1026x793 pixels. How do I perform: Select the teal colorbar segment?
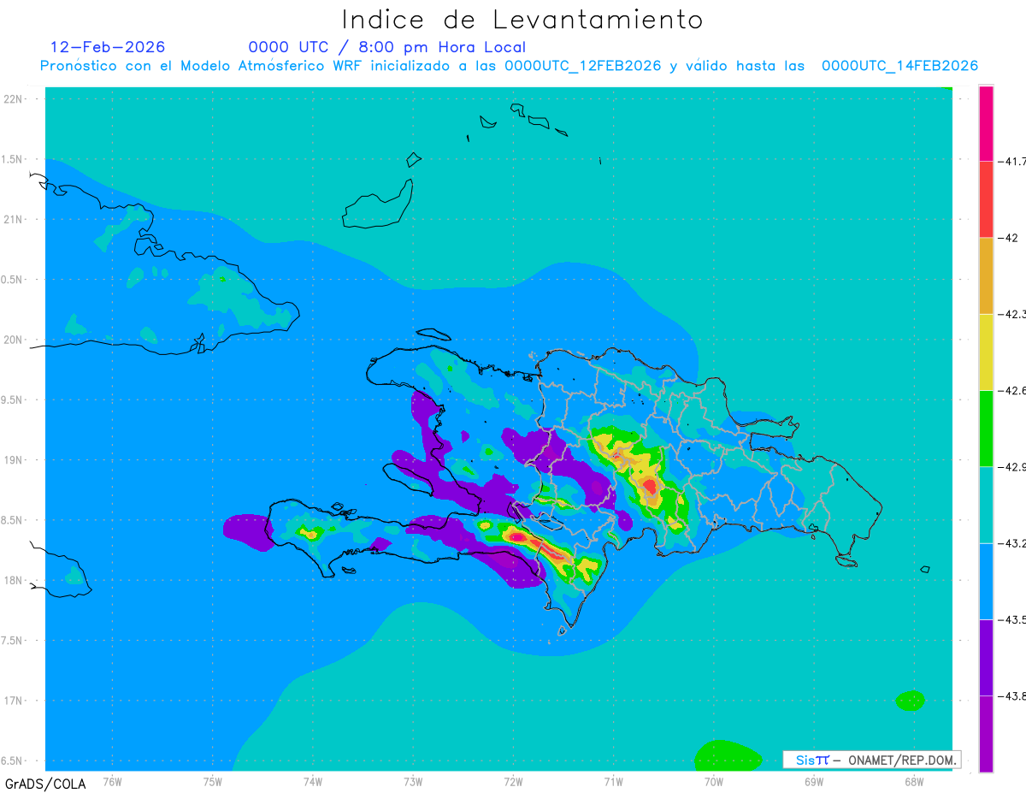tap(986, 505)
